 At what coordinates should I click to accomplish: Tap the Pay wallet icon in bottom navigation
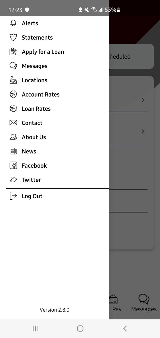pyautogui.click(x=114, y=300)
